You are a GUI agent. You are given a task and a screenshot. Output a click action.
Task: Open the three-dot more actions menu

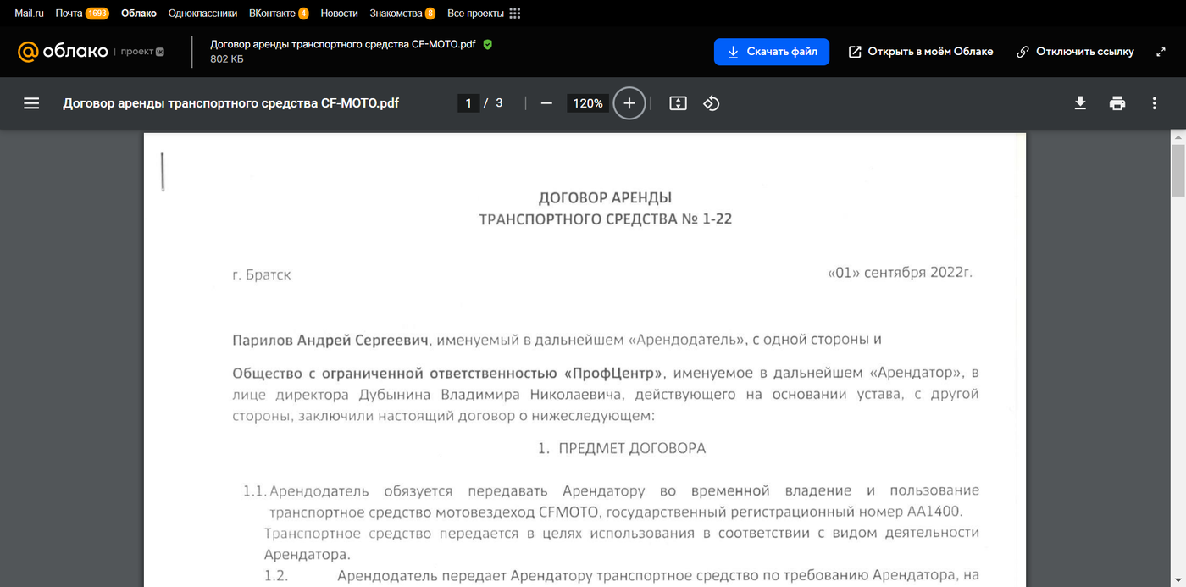tap(1154, 103)
